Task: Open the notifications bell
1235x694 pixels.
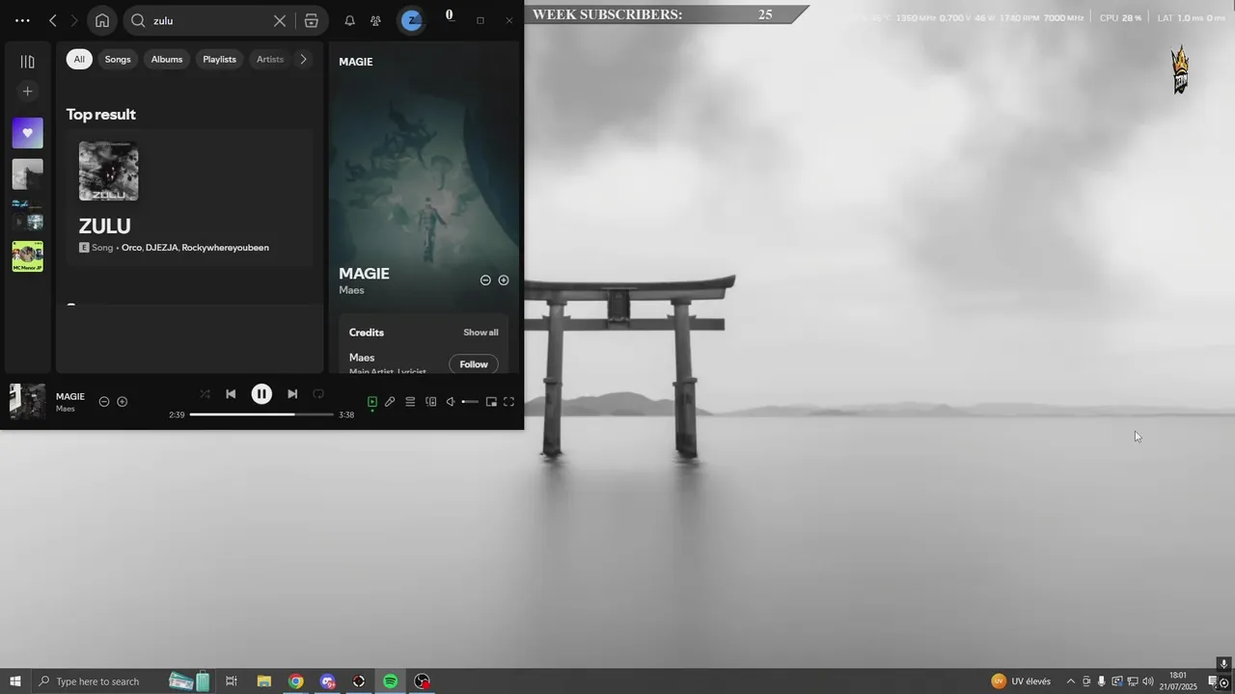Action: [349, 20]
